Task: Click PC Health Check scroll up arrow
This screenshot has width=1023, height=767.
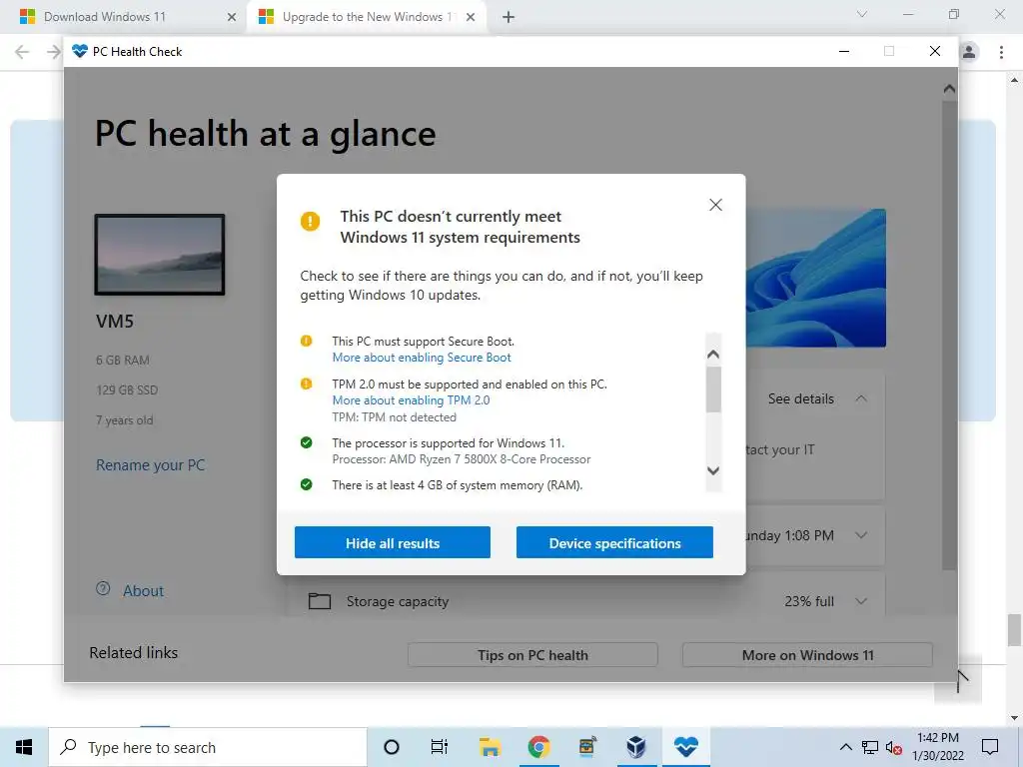Action: [x=949, y=89]
